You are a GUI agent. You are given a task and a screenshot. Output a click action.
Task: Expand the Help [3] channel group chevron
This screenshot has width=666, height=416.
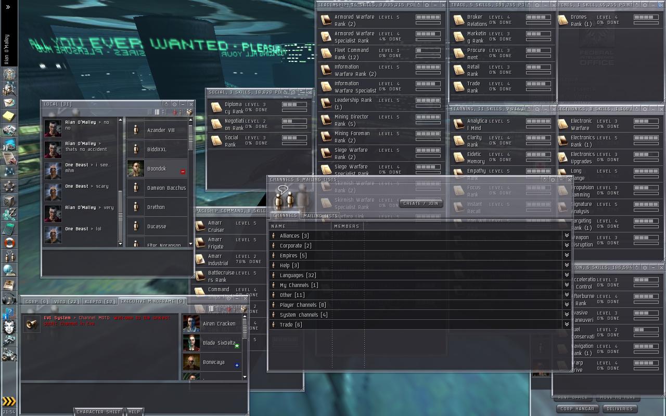(567, 265)
